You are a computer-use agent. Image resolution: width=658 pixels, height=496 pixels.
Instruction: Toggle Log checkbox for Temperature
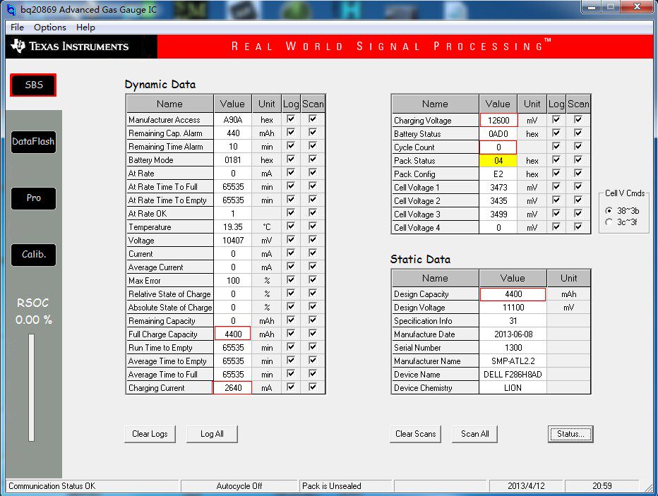[x=290, y=226]
